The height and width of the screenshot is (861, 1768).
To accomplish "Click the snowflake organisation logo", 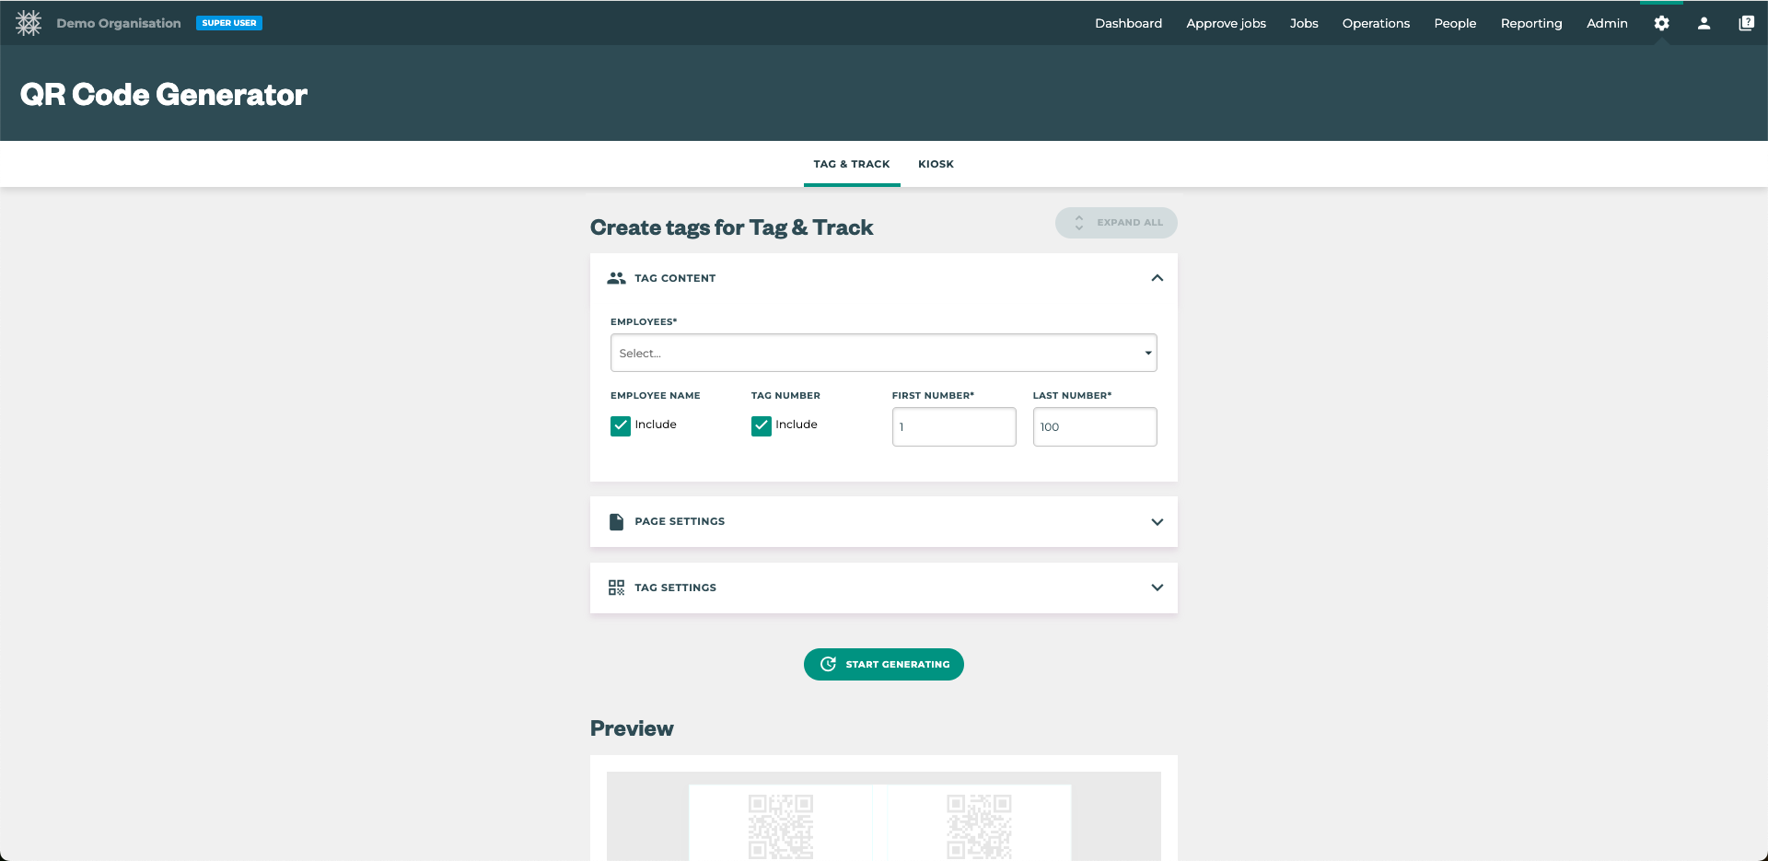I will 29,23.
